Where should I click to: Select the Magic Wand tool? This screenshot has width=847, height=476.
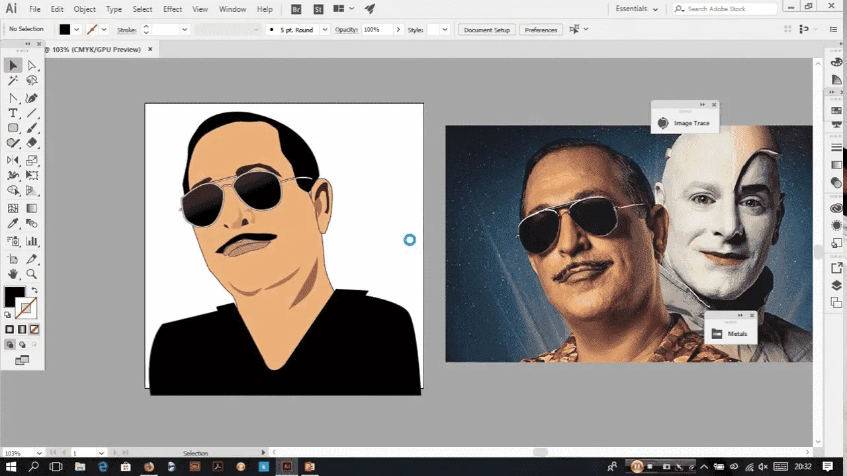click(13, 81)
